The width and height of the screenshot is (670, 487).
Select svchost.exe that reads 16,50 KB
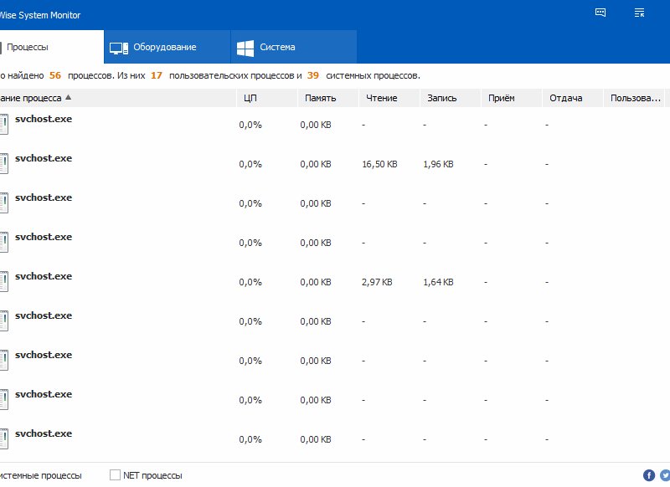coord(44,158)
